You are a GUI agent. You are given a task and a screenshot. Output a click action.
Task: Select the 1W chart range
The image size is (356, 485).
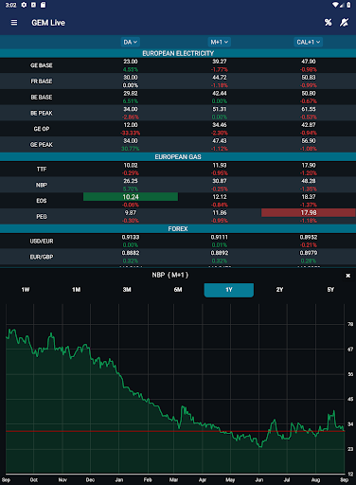[26, 290]
